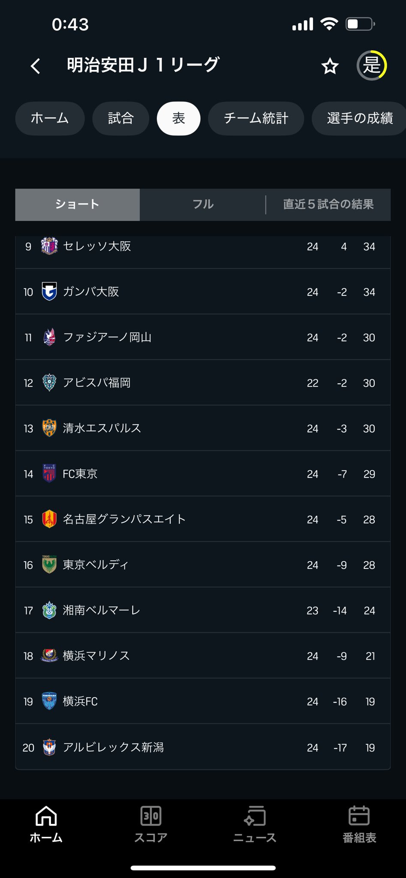This screenshot has height=878, width=406.
Task: Switch table view to フル
Action: pyautogui.click(x=203, y=204)
